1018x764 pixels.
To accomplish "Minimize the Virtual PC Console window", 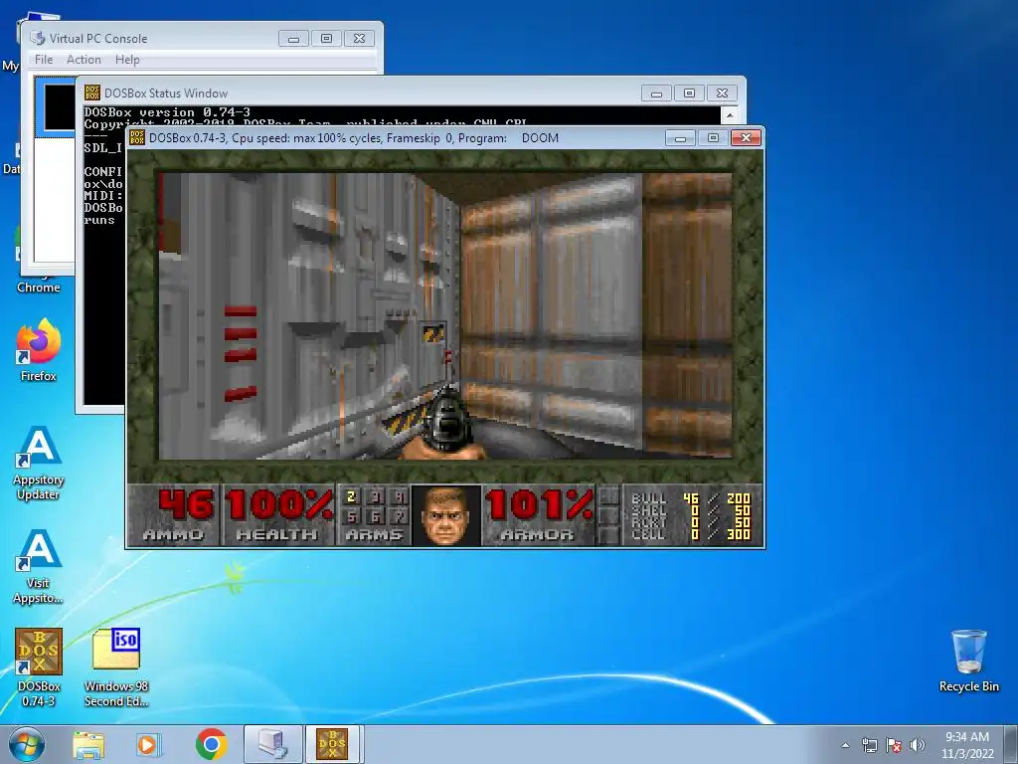I will [293, 39].
